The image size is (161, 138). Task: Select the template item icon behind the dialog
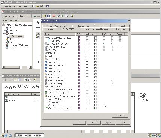(38, 37)
